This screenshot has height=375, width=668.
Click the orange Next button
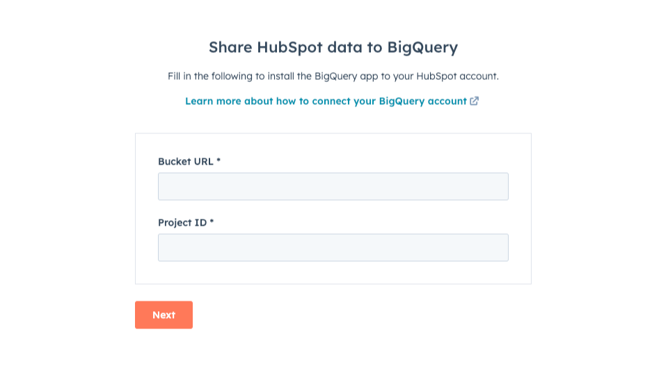[x=164, y=315]
